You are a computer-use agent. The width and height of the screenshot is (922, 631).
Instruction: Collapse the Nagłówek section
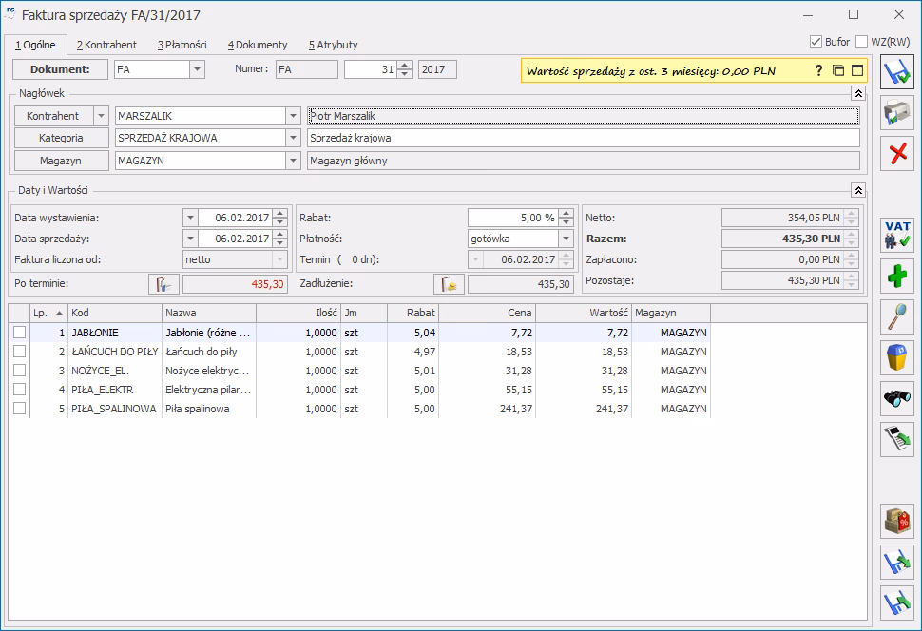[857, 93]
